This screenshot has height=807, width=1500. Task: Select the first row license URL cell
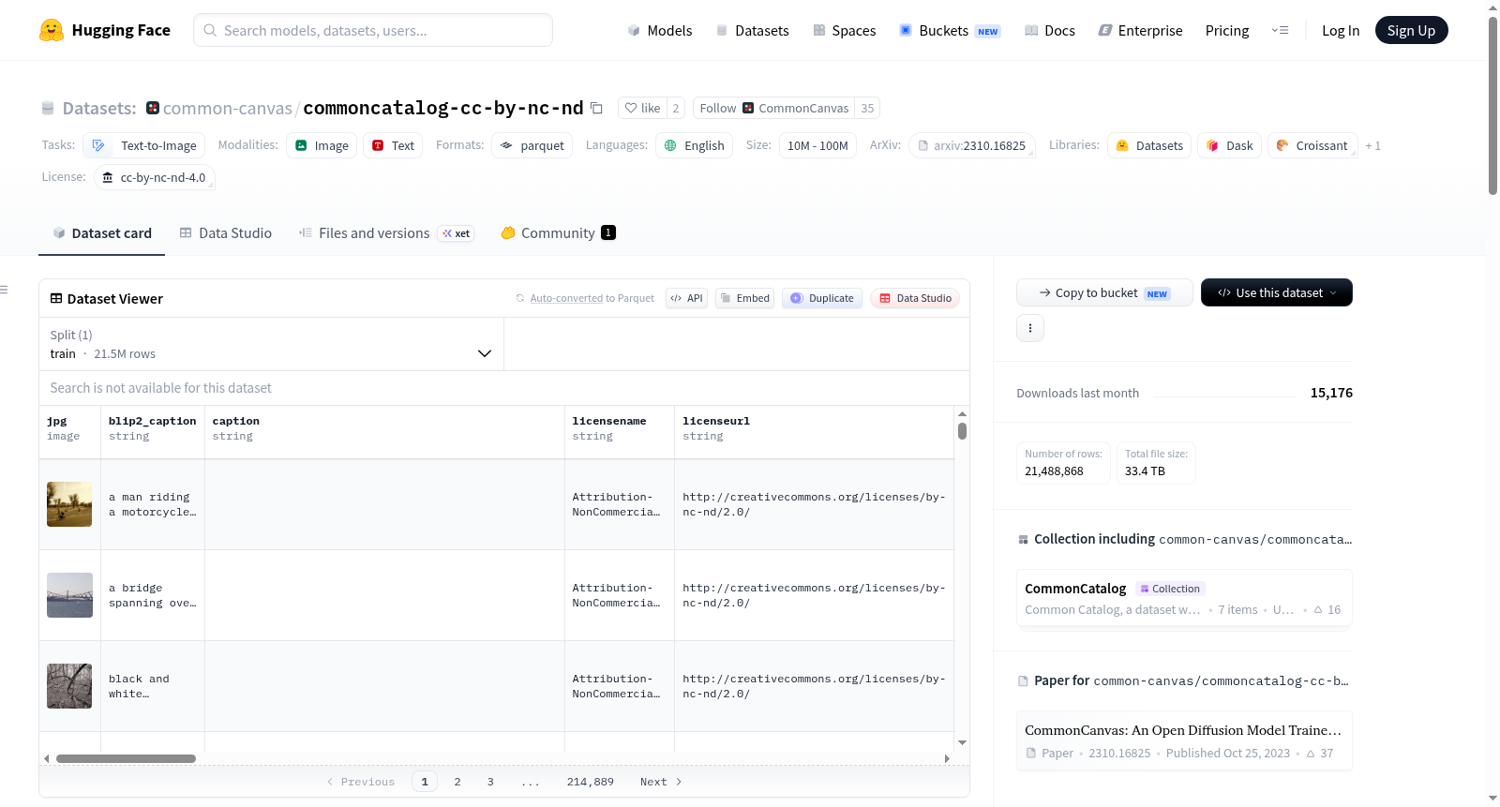(x=814, y=504)
